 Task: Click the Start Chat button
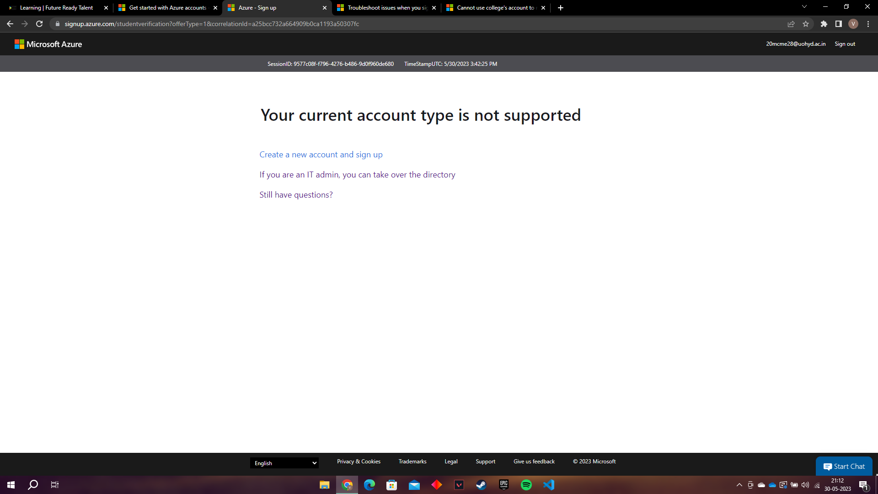(x=844, y=466)
